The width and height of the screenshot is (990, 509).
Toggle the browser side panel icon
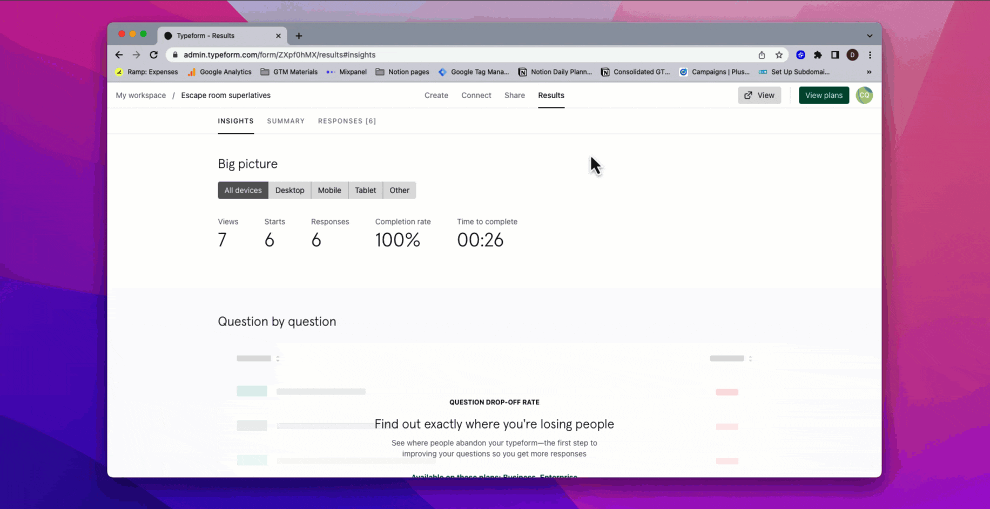tap(835, 55)
